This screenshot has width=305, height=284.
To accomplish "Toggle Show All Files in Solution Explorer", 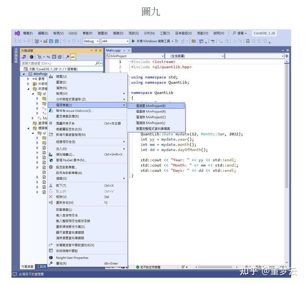I will point(31,57).
